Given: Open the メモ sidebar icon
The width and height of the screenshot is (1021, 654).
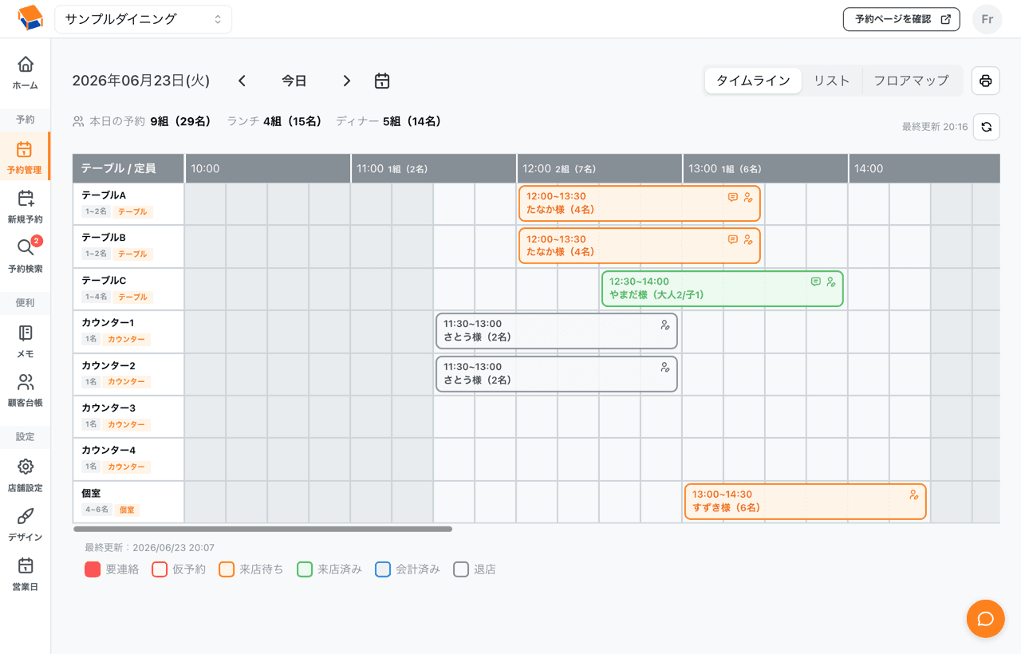Looking at the screenshot, I should click(26, 341).
